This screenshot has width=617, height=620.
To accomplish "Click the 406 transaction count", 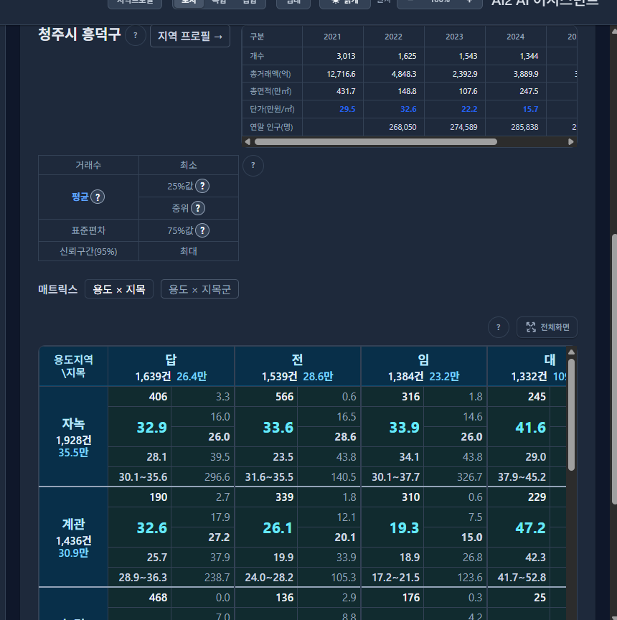I will tap(158, 397).
